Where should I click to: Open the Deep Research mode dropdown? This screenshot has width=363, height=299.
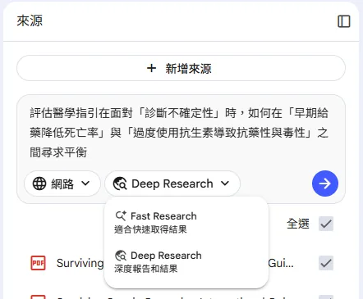click(x=172, y=183)
